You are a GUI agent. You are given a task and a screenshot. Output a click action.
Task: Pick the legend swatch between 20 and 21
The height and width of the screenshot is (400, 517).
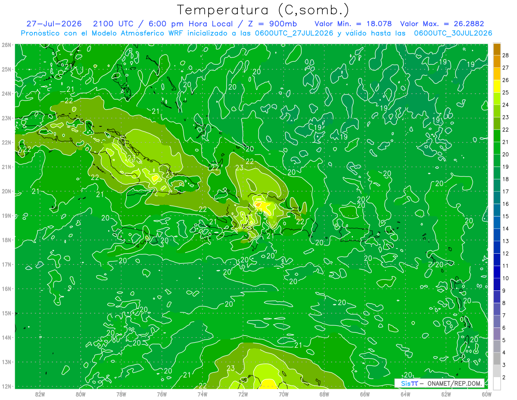point(497,148)
